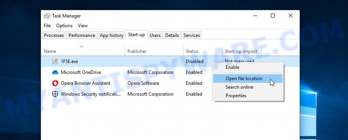Image resolution: width=348 pixels, height=140 pixels.
Task: Switch to the Users tab
Action: [x=155, y=35]
